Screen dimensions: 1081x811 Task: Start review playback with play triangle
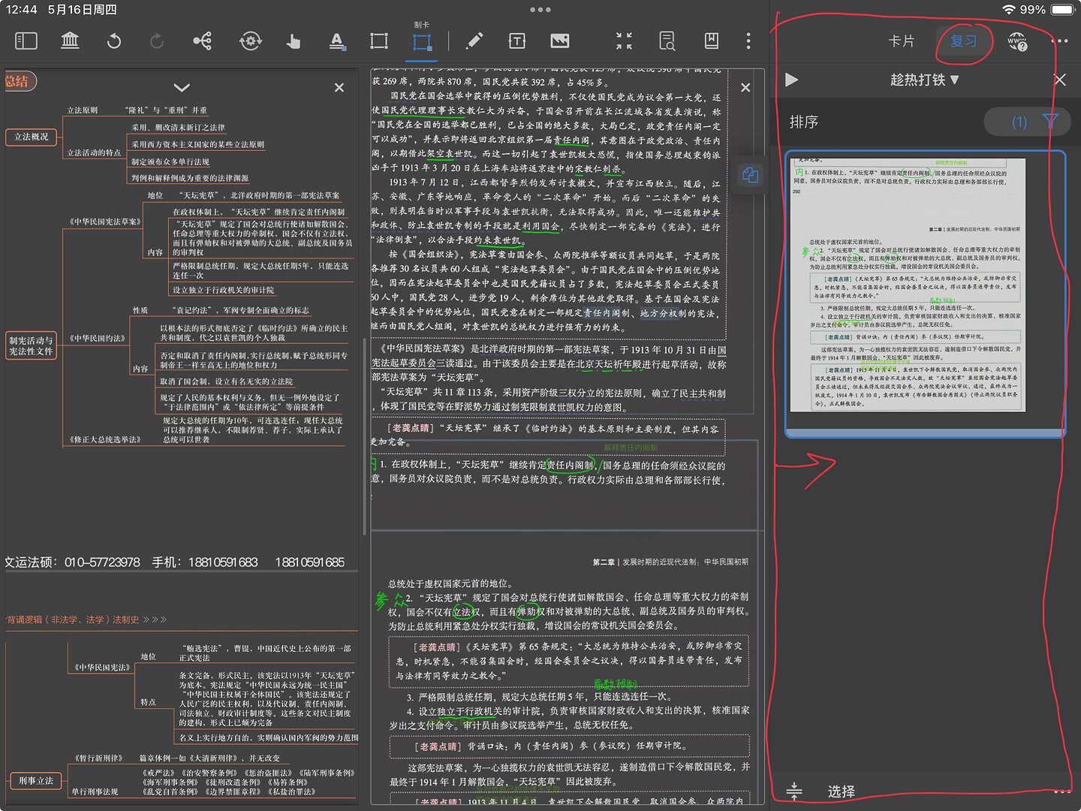791,80
